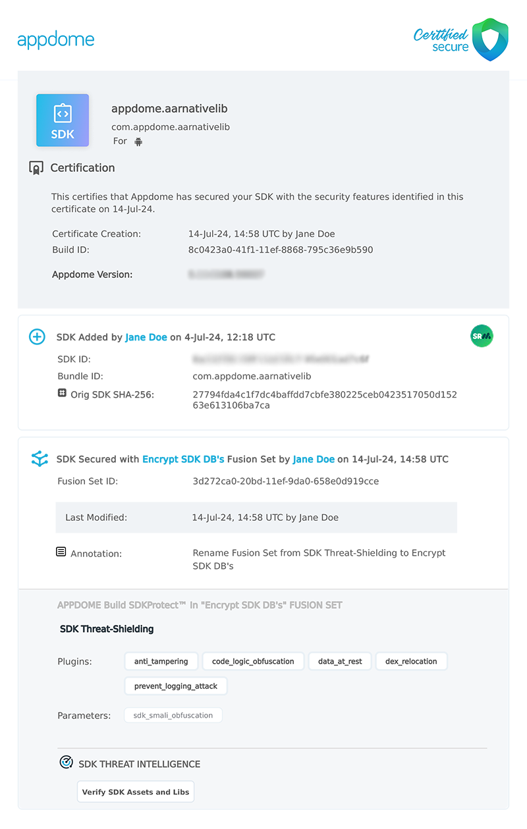The image size is (527, 829).
Task: Select the blue SDK tile icon
Action: [x=63, y=120]
